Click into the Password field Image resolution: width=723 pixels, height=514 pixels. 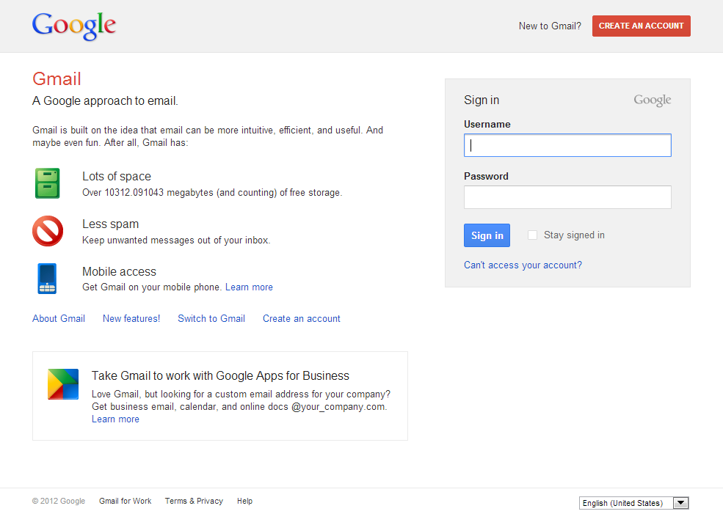pos(567,197)
